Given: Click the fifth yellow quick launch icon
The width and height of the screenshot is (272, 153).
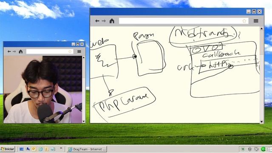Looking at the screenshot, I should pyautogui.click(x=47, y=149).
